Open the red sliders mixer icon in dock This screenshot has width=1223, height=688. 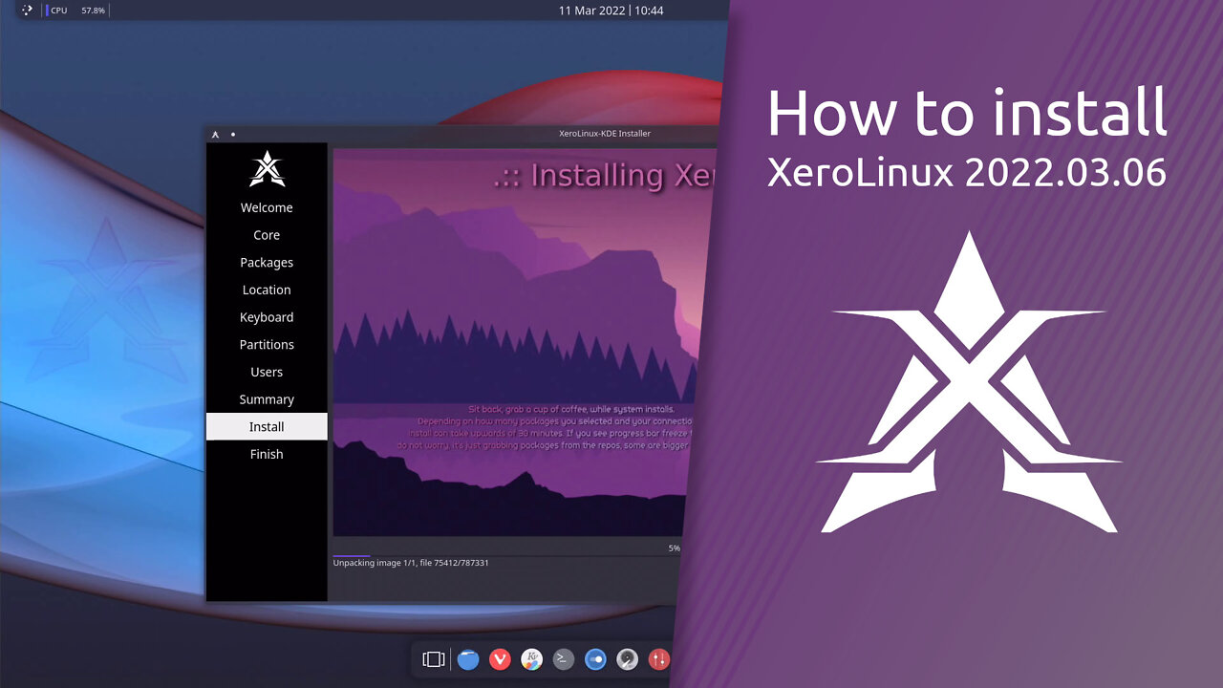659,659
